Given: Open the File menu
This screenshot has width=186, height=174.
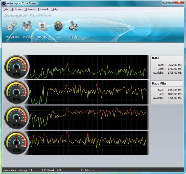Looking at the screenshot, I should tap(6, 9).
